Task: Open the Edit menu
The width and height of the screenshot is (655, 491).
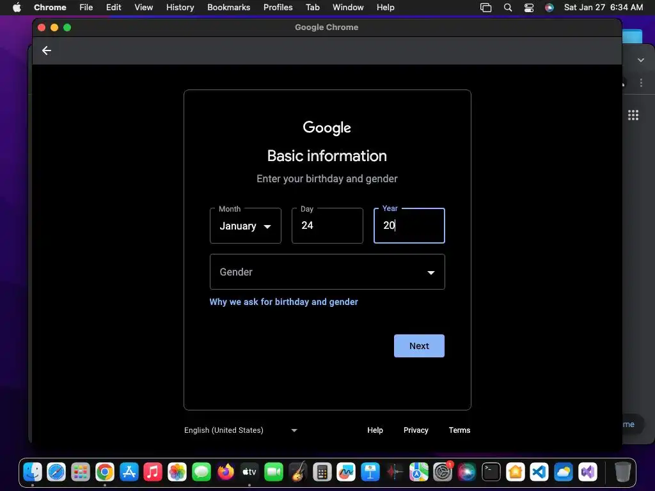Action: [x=114, y=8]
